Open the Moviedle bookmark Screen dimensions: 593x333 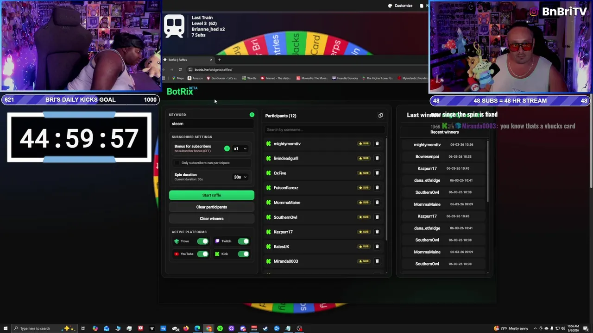point(312,78)
